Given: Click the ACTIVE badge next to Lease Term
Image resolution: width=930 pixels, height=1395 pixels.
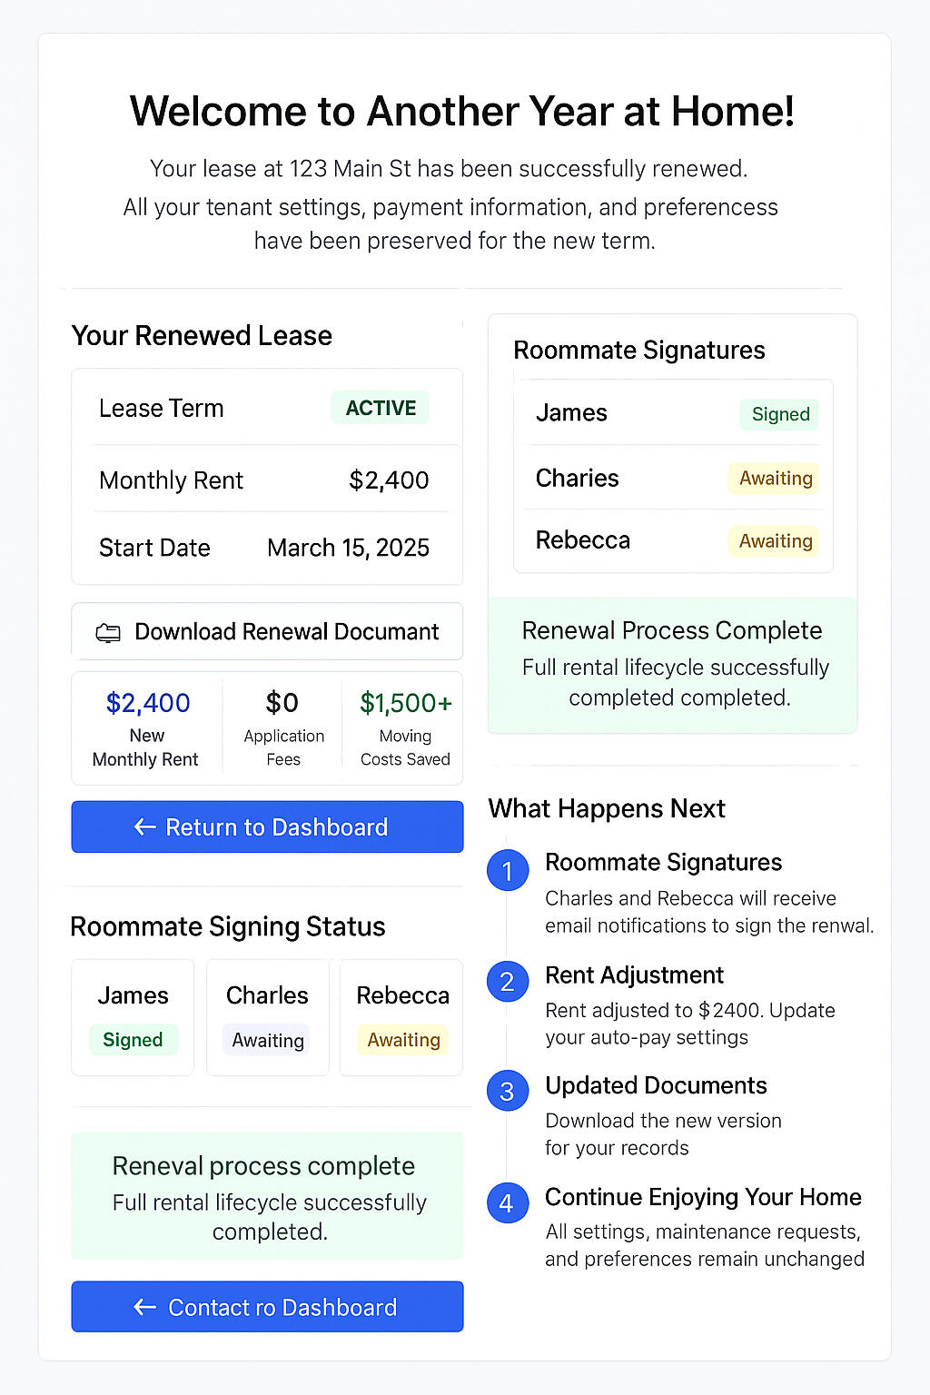Looking at the screenshot, I should (x=381, y=408).
